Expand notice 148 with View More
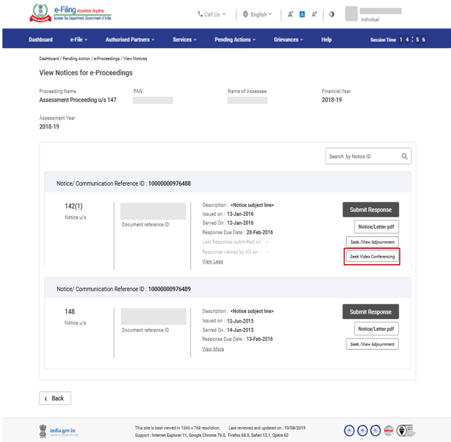 point(213,349)
